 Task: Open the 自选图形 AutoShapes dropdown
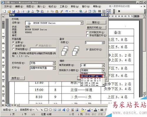pos(27,110)
